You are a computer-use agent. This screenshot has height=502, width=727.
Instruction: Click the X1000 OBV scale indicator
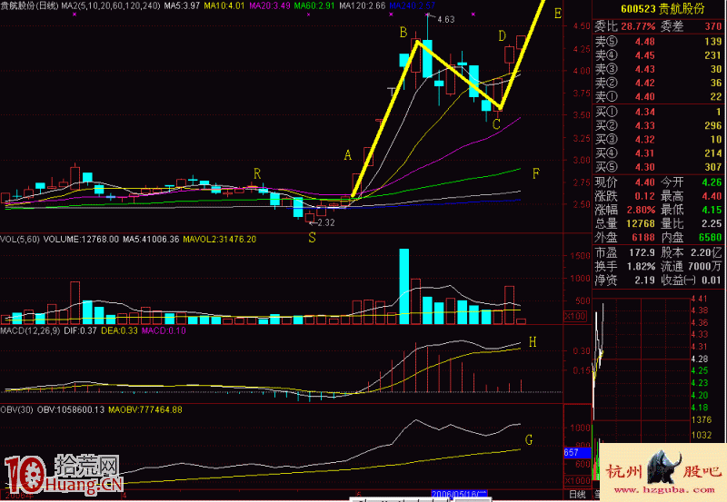[x=577, y=480]
